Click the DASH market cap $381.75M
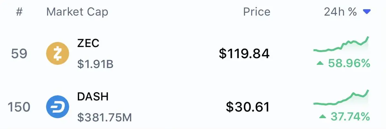Viewport: 386px width, 129px height. pos(105,118)
